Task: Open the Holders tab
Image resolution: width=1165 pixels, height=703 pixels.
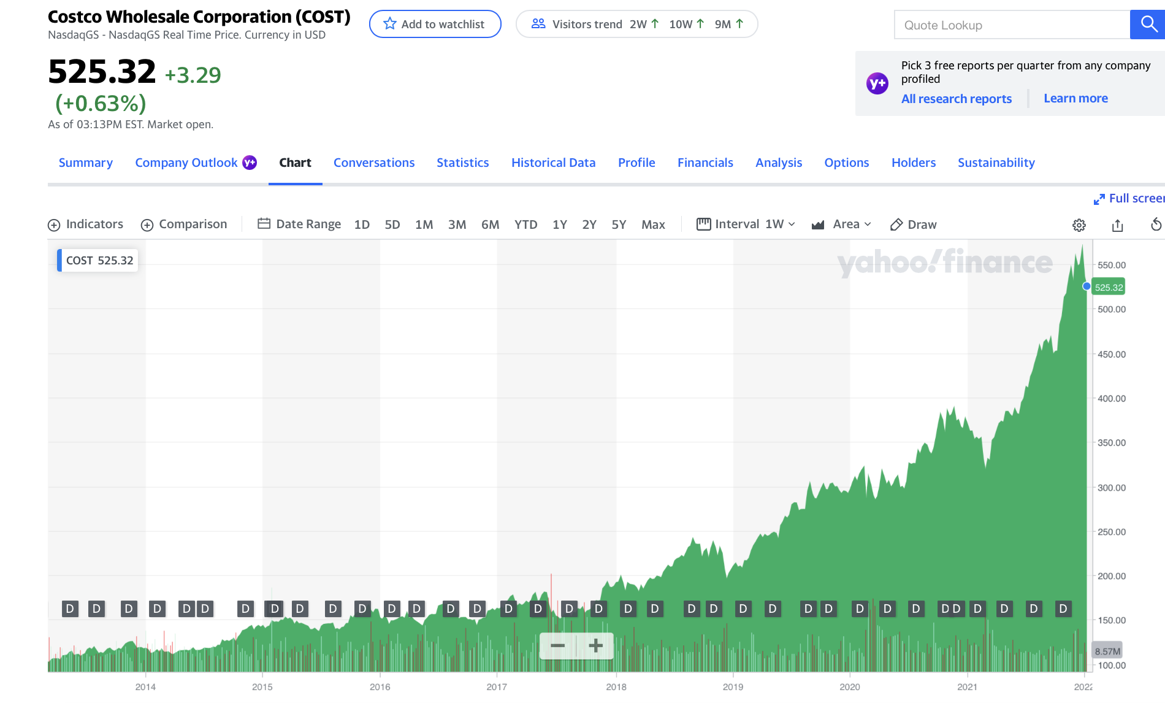Action: [x=914, y=163]
